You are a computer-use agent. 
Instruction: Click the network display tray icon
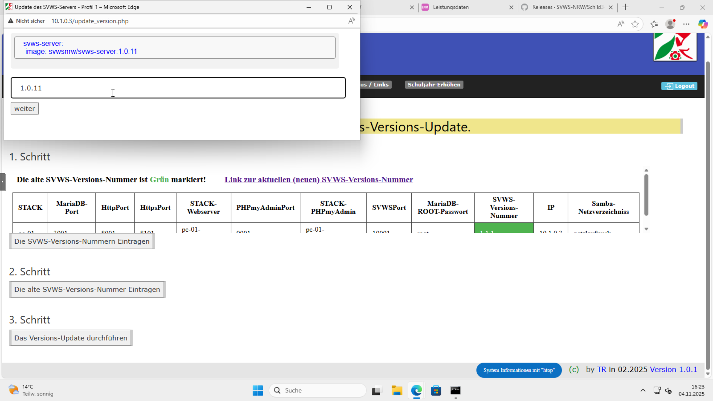coord(657,390)
